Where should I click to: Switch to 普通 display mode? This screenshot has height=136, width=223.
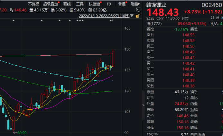(122, 4)
